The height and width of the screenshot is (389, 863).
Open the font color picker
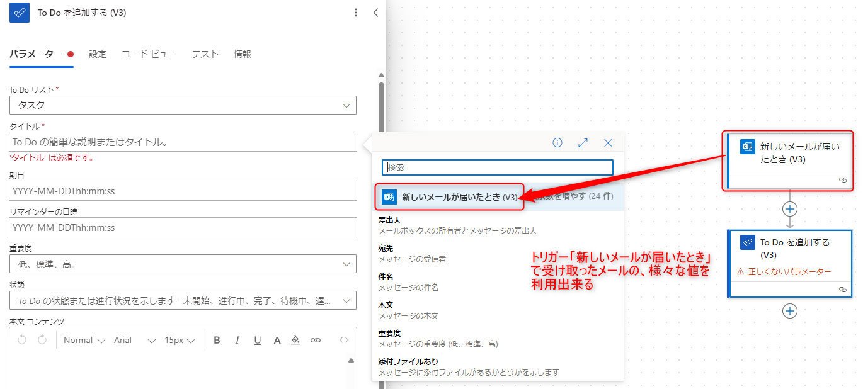pos(277,340)
